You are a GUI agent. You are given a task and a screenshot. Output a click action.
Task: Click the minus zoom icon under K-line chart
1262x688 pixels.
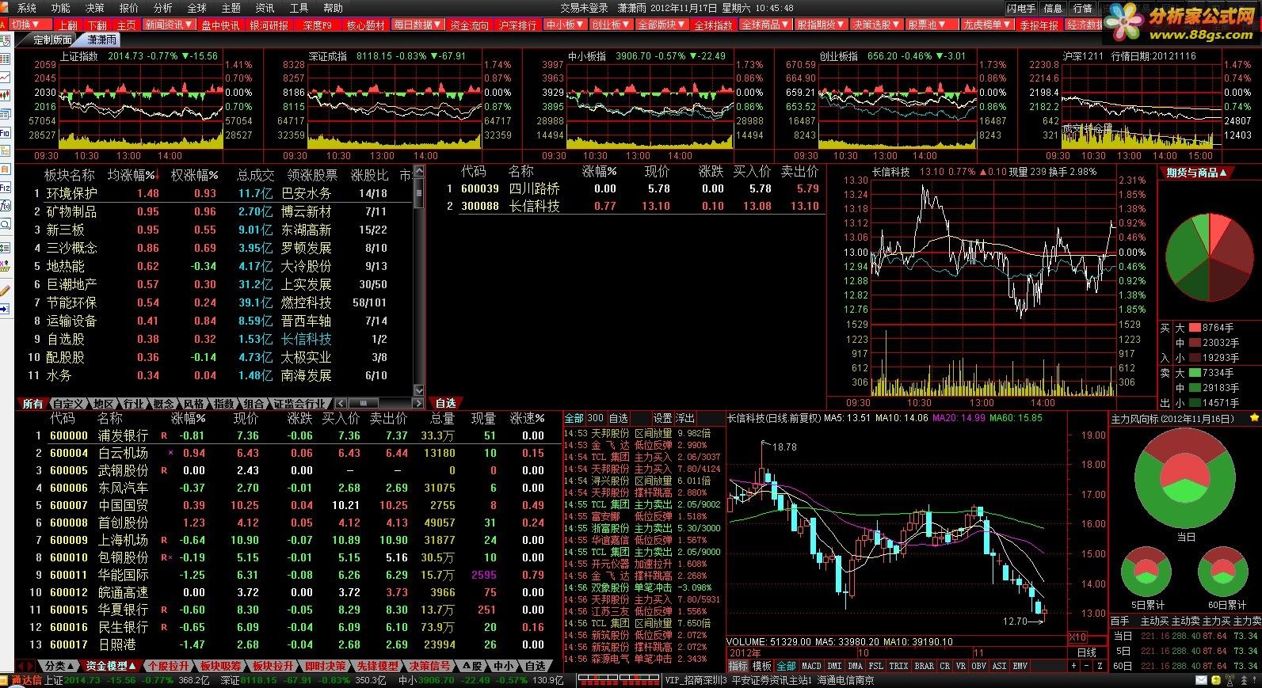click(1086, 667)
